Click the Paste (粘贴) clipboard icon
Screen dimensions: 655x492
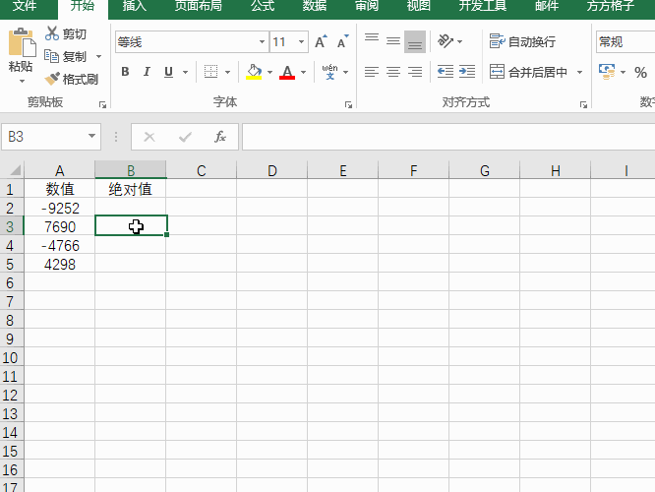tap(21, 41)
